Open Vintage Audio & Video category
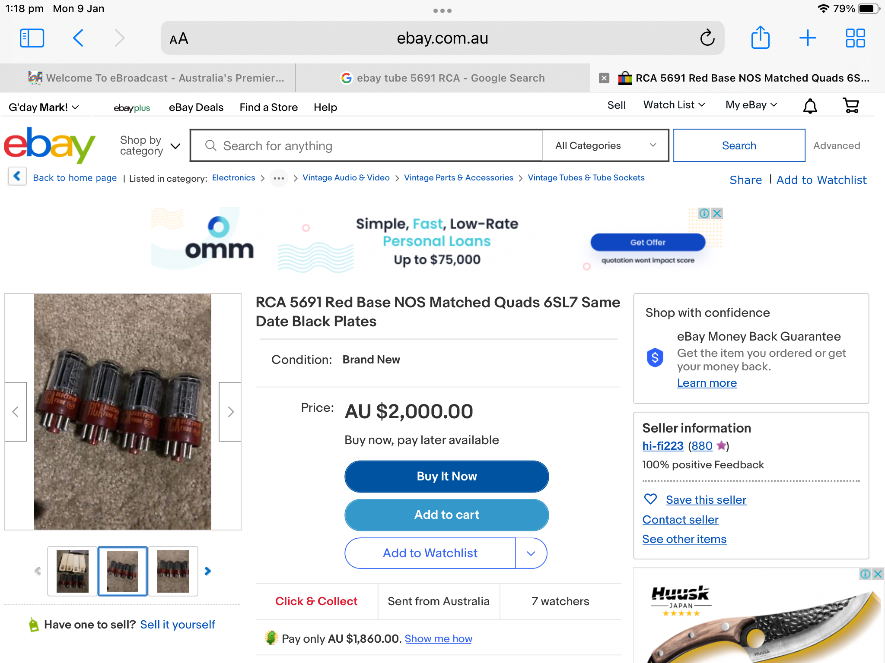Viewport: 885px width, 663px height. click(346, 178)
